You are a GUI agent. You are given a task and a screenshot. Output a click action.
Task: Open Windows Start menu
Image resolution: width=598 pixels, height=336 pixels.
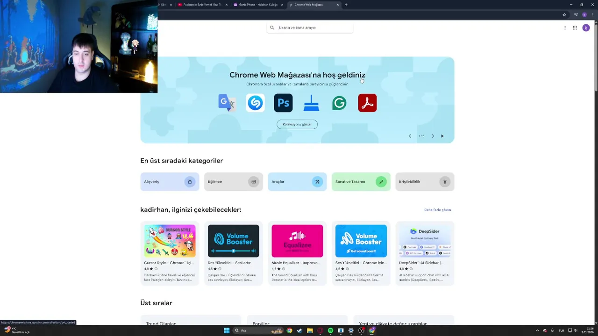(227, 330)
